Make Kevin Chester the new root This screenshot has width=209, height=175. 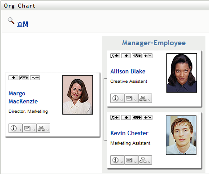[115, 118]
